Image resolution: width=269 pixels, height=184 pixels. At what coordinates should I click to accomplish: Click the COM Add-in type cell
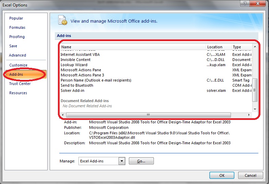click(x=242, y=85)
